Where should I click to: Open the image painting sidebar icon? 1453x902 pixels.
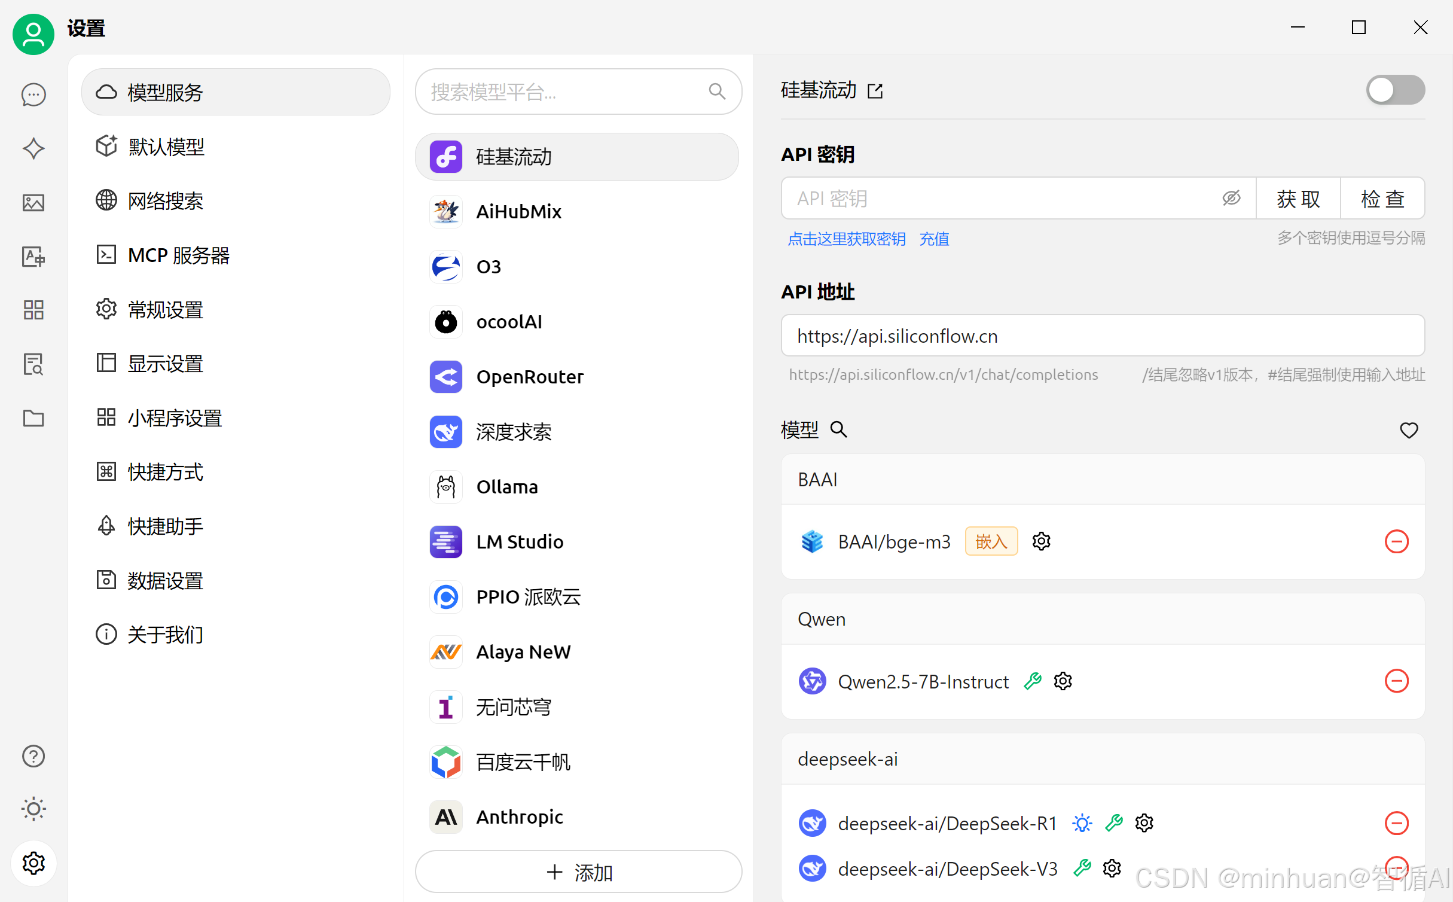[x=33, y=203]
